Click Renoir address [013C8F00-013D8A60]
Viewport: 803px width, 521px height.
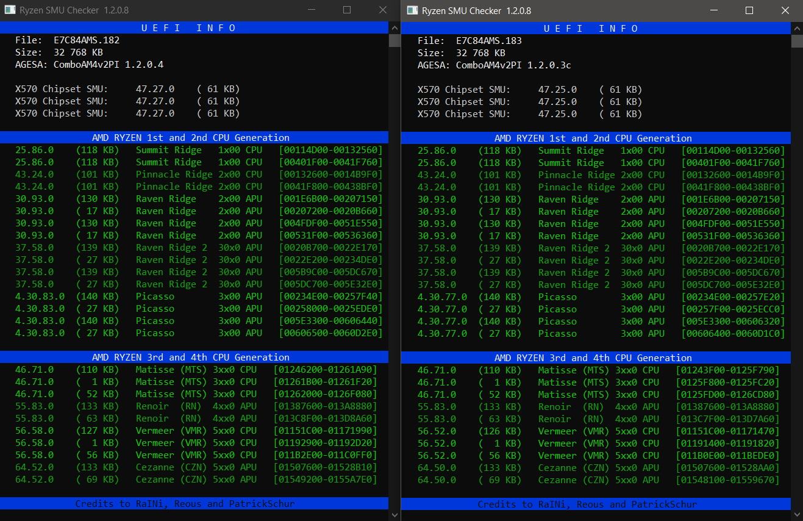pos(326,419)
